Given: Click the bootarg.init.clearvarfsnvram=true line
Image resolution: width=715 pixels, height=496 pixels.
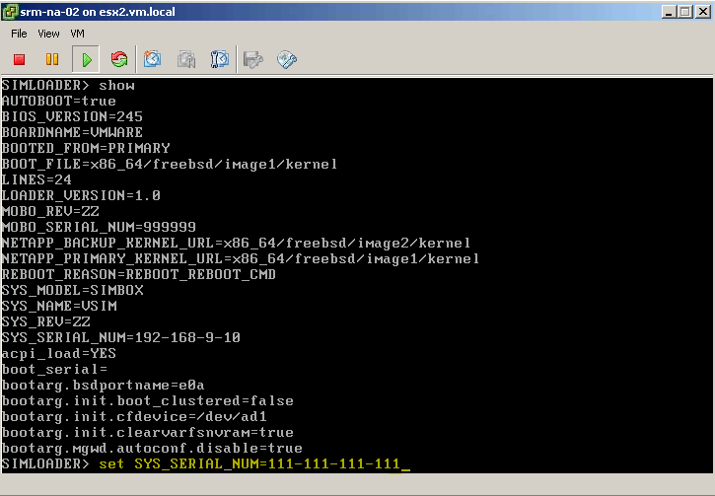Looking at the screenshot, I should coord(148,432).
